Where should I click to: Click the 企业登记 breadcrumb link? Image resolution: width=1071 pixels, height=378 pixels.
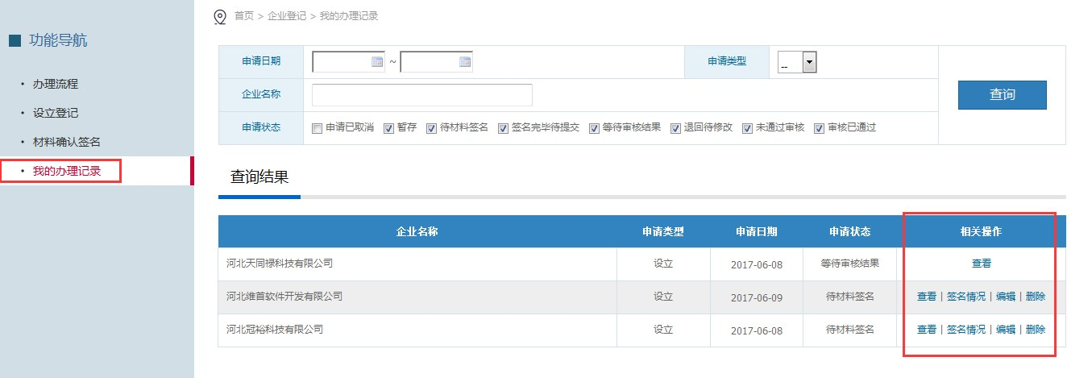point(288,16)
